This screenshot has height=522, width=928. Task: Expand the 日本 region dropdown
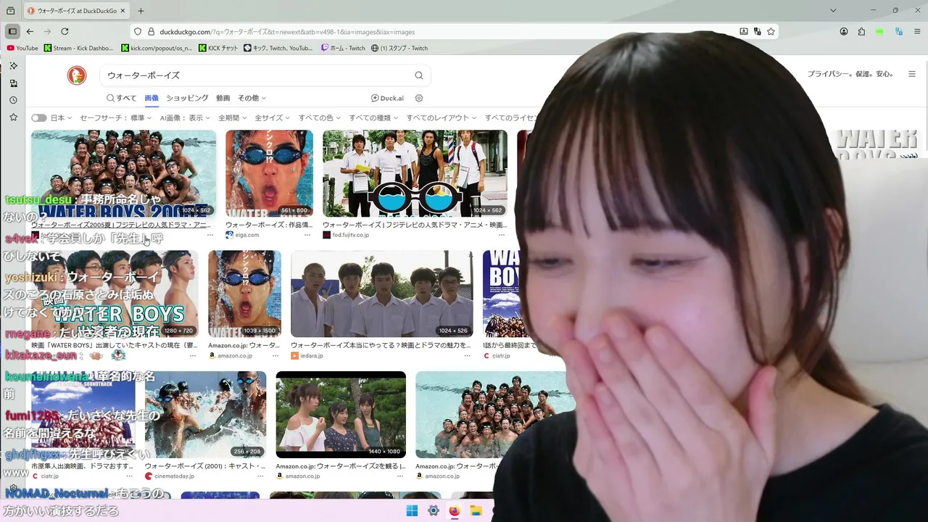pyautogui.click(x=61, y=117)
